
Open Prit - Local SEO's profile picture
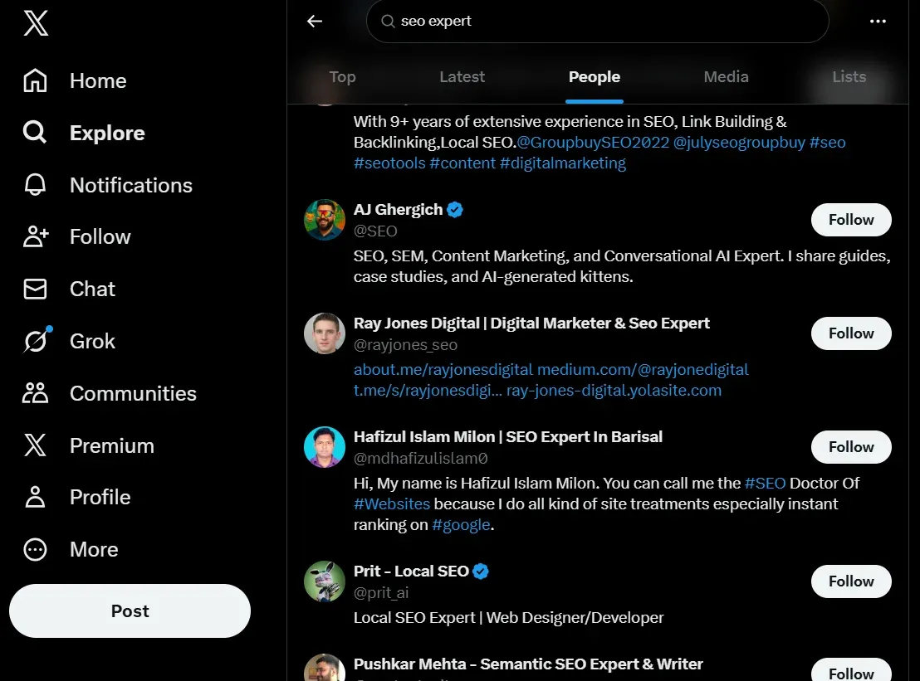click(324, 581)
